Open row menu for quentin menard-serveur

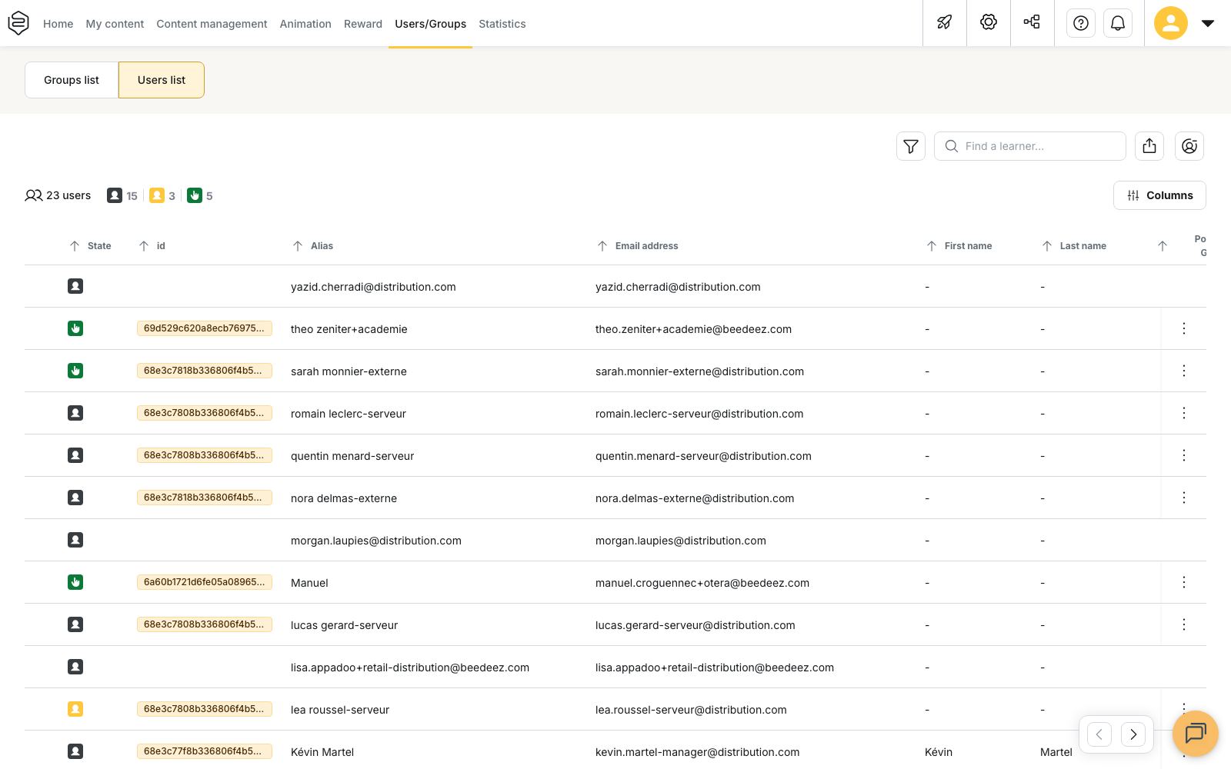pyautogui.click(x=1184, y=455)
